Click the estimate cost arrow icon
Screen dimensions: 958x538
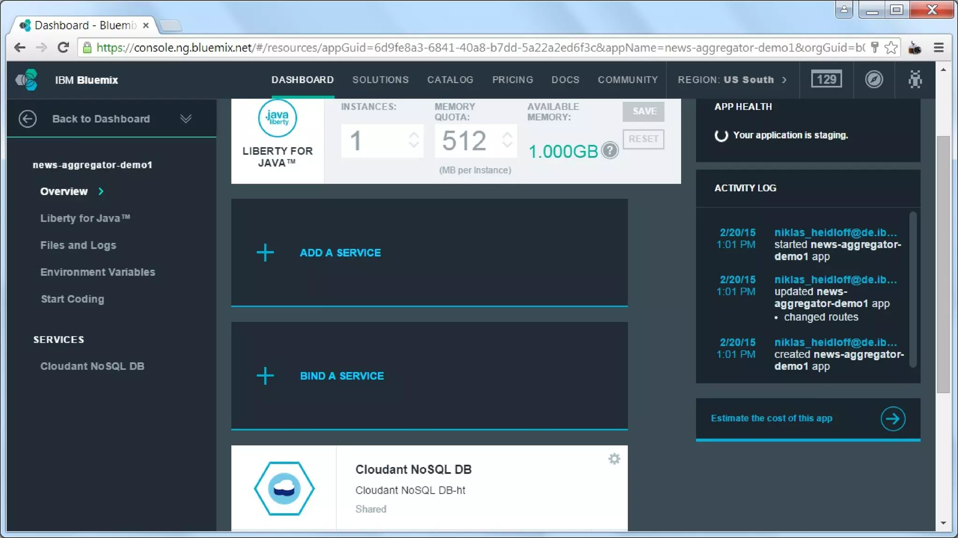point(892,418)
